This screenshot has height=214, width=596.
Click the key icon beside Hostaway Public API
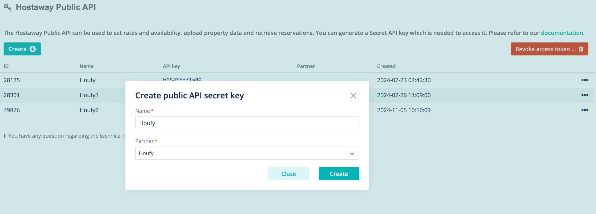click(x=8, y=7)
